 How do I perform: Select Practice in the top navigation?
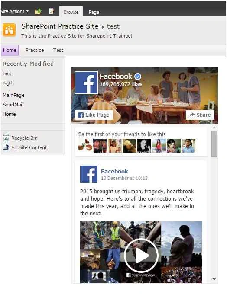pos(35,50)
